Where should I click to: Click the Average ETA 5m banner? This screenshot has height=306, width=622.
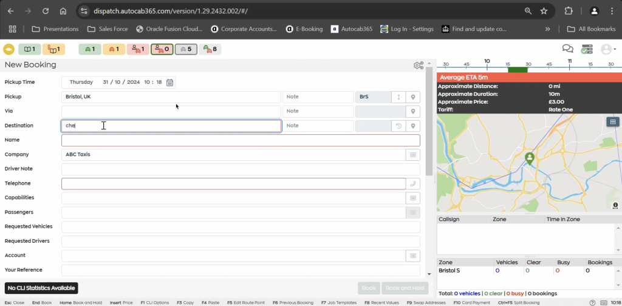click(529, 77)
